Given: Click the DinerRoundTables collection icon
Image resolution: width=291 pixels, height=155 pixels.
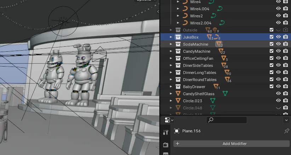Looking at the screenshot, I should click(x=178, y=80).
